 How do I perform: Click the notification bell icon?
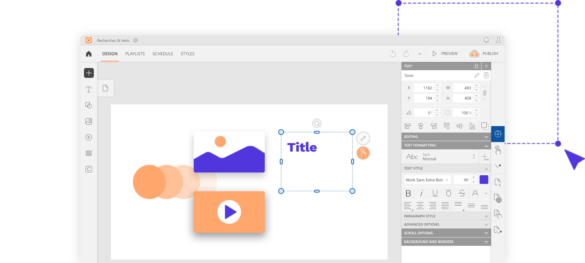[486, 40]
